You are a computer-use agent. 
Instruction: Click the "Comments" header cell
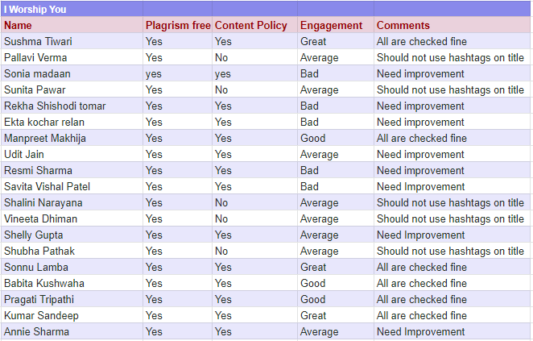[x=403, y=25]
